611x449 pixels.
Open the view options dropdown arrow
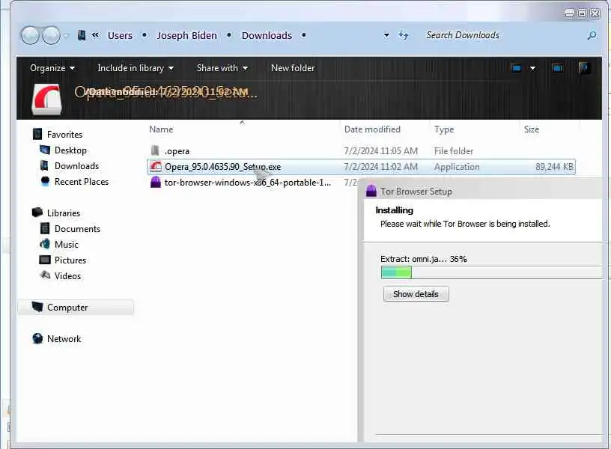point(532,69)
